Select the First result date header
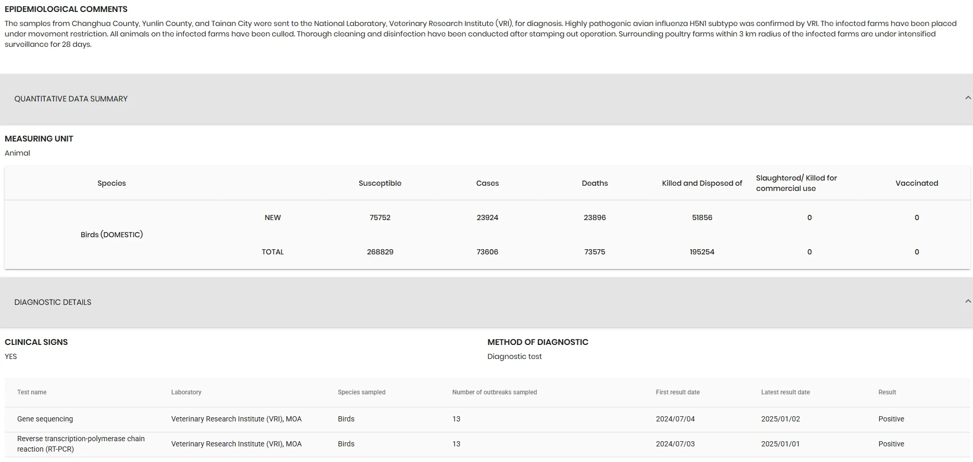973x462 pixels. point(678,392)
